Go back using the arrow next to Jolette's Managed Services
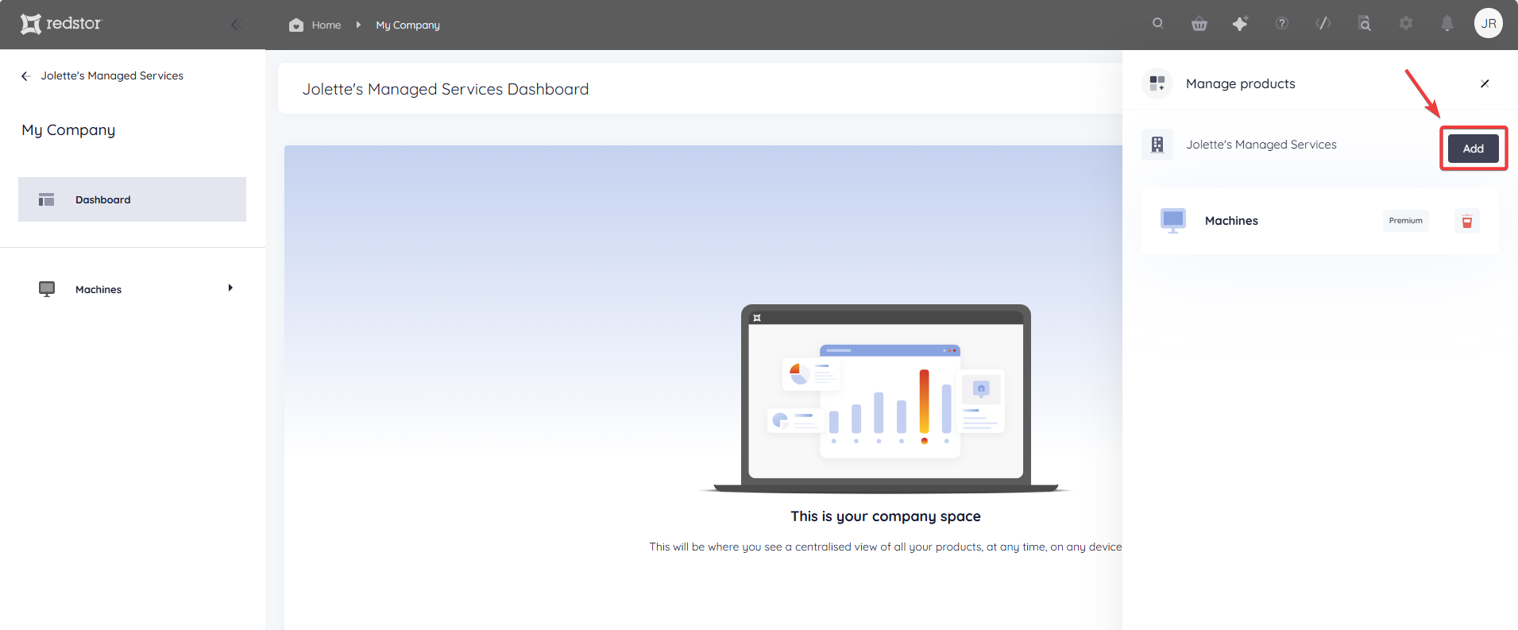The height and width of the screenshot is (630, 1518). coord(25,75)
